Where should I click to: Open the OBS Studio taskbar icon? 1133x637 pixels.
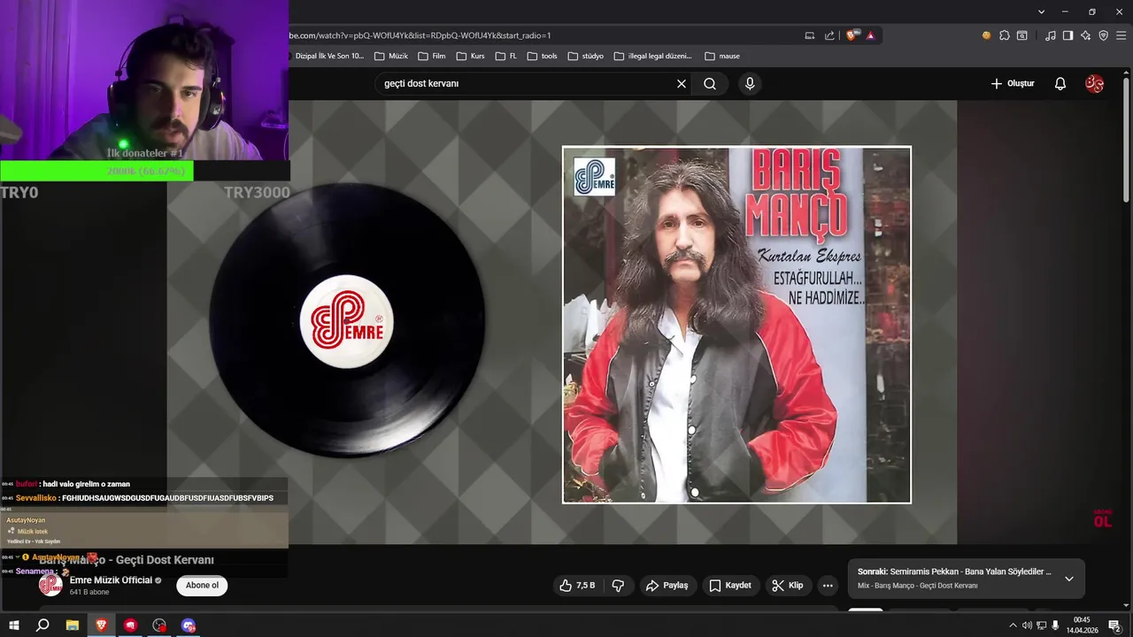[x=159, y=625]
